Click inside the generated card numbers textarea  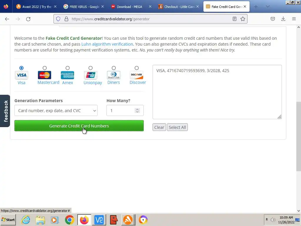[x=217, y=92]
